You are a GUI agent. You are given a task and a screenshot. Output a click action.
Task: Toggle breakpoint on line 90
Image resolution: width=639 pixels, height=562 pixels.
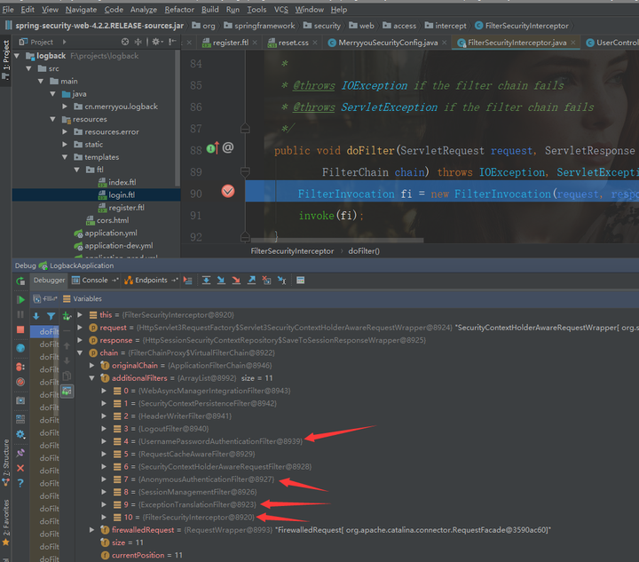point(228,193)
